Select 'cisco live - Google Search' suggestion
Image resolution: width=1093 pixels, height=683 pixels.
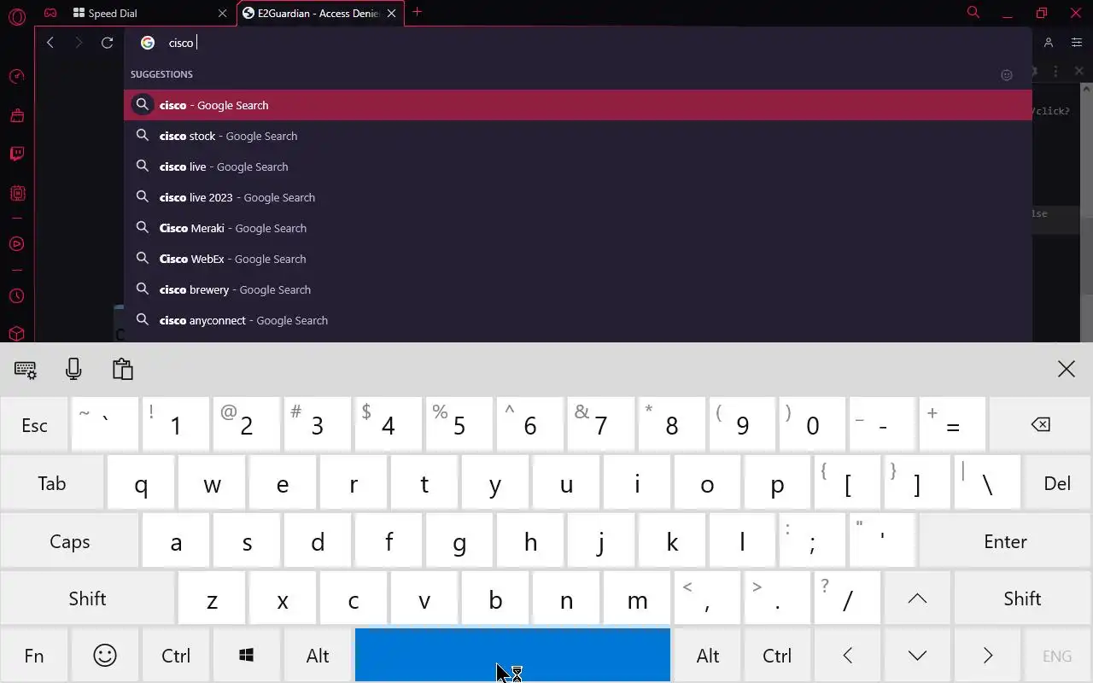coord(578,166)
